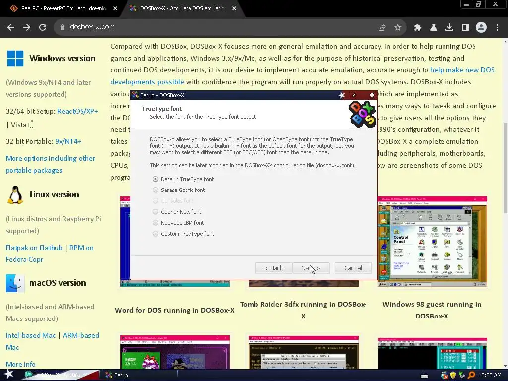Open Flatpak on Flathub link

(34, 248)
